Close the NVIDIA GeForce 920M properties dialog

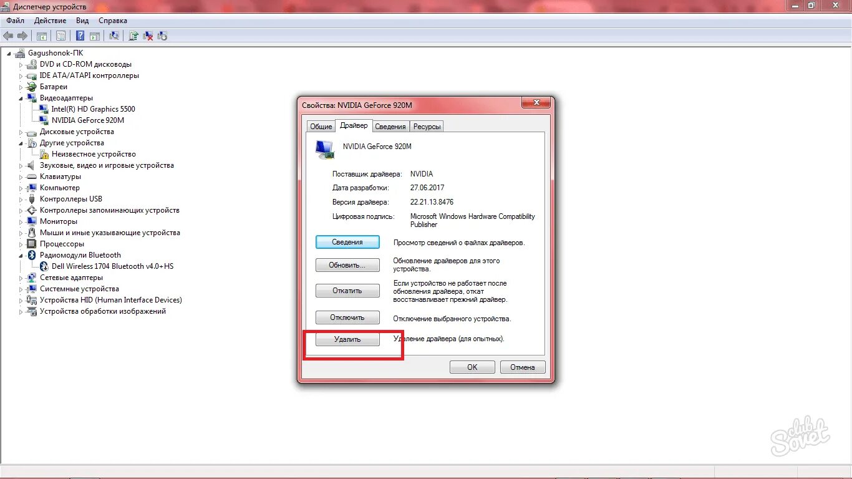pos(535,102)
